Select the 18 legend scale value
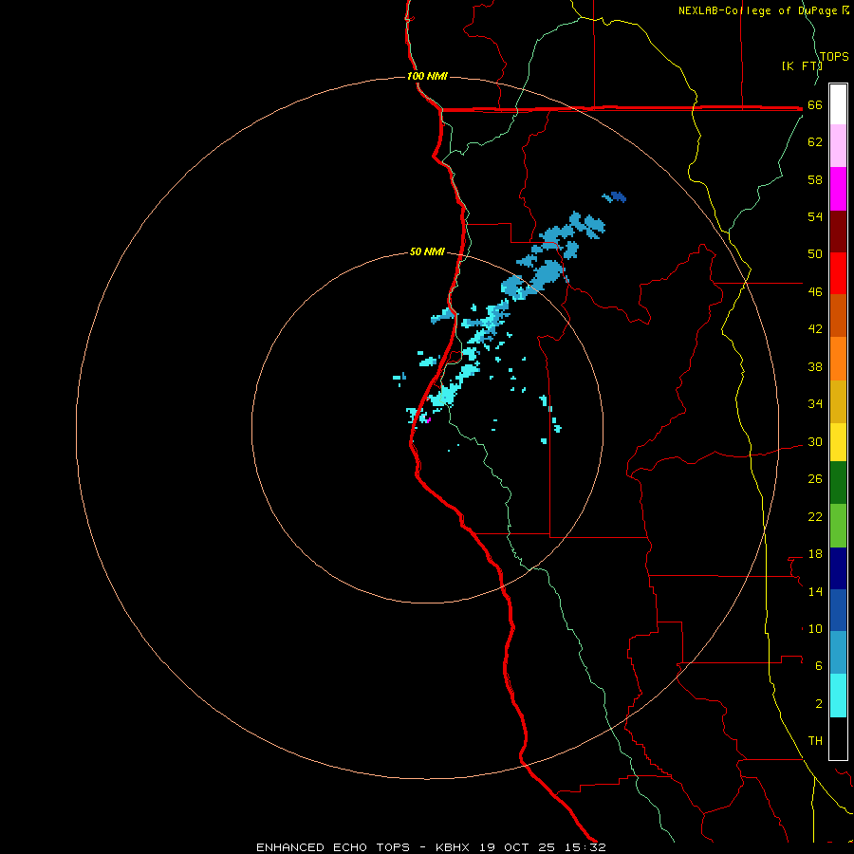This screenshot has height=854, width=854. (815, 554)
